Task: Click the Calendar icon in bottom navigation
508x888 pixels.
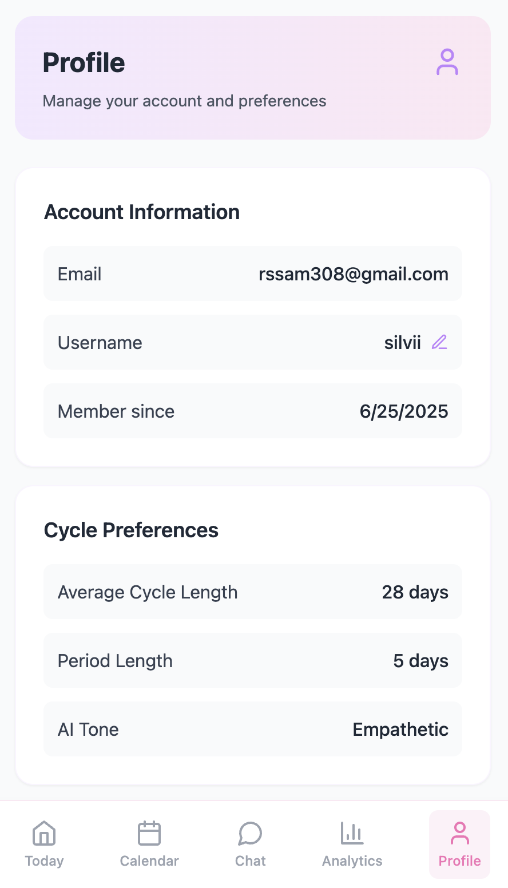Action: tap(149, 833)
